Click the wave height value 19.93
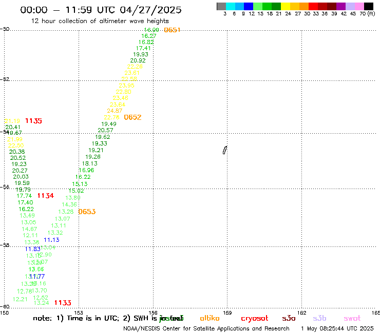The height and width of the screenshot is (333, 380). tap(141, 54)
